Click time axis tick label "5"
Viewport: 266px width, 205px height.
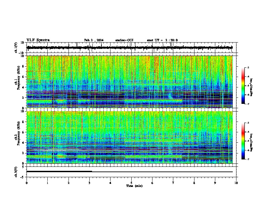pyautogui.click(x=131, y=183)
